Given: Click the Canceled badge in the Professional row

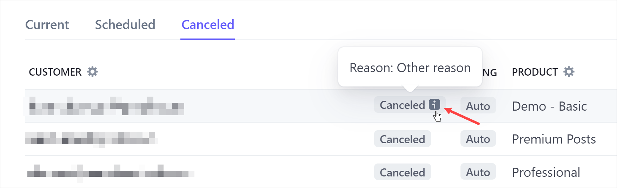Looking at the screenshot, I should (402, 172).
